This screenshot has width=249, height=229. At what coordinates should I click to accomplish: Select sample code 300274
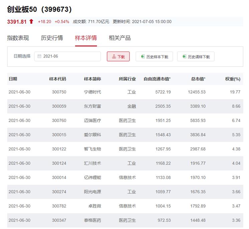(x=59, y=192)
